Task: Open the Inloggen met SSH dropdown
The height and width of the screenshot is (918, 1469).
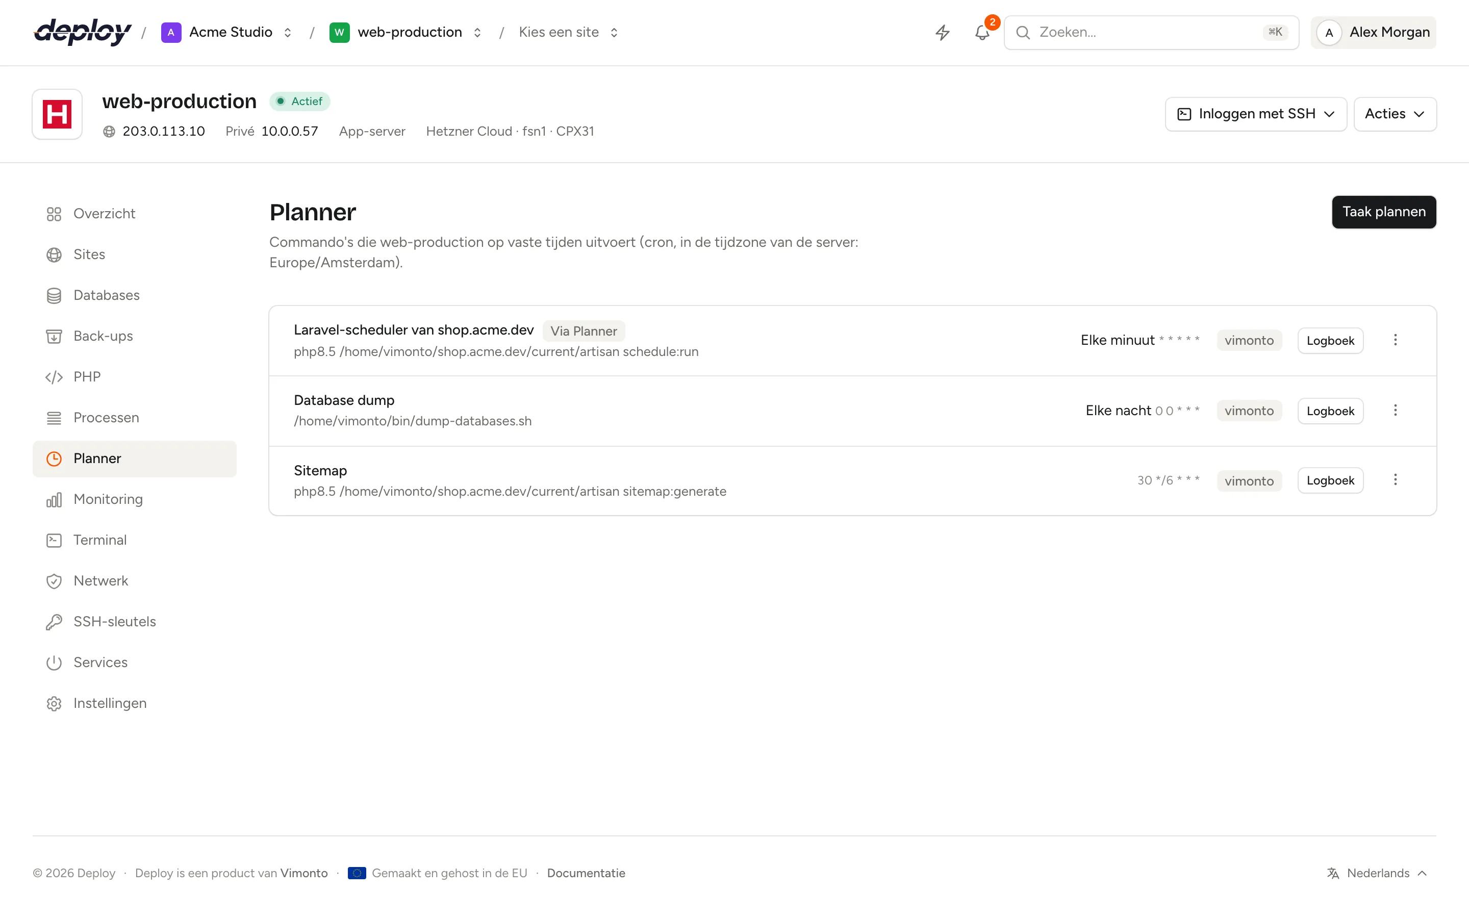Action: tap(1255, 114)
